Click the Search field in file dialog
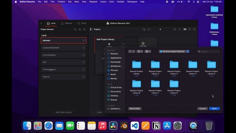Screen dimensions: 236x133 (208, 52)
